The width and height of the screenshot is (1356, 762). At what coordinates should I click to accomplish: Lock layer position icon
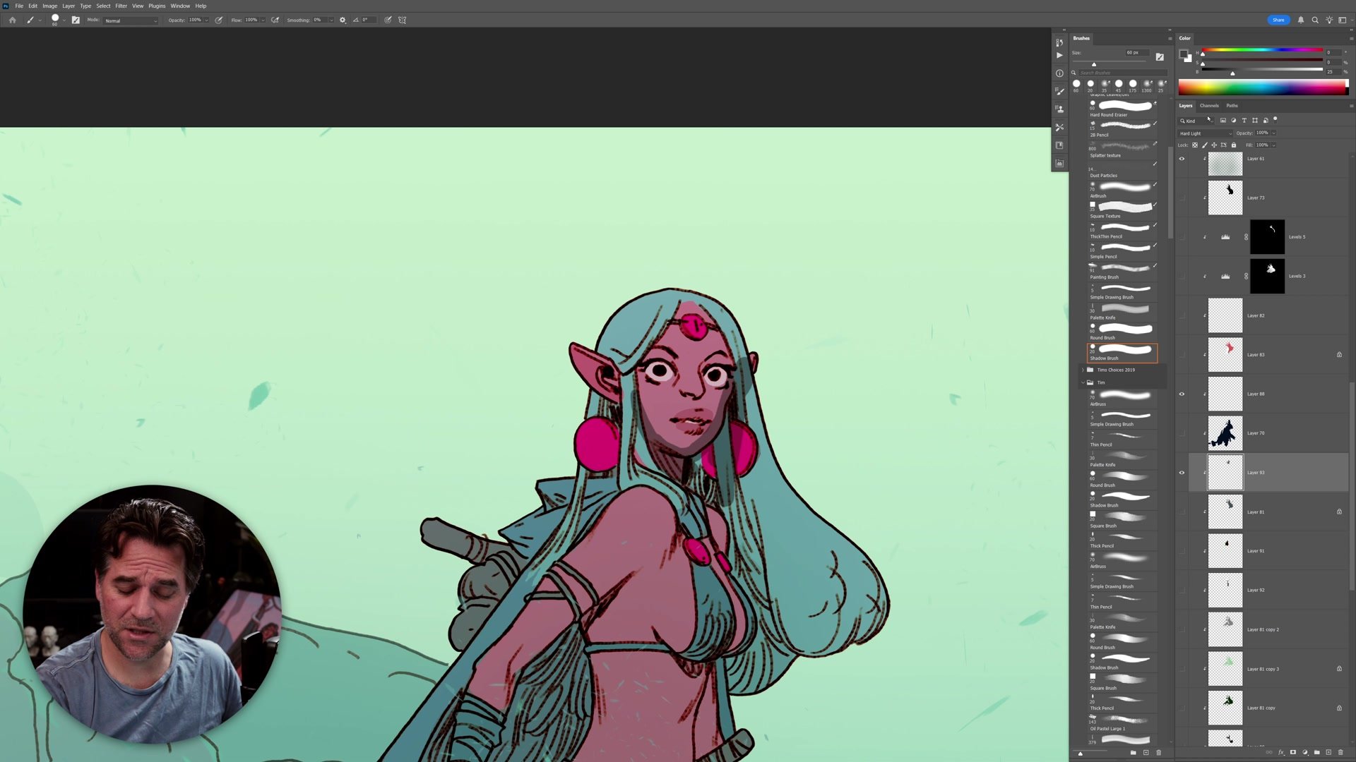1214,145
